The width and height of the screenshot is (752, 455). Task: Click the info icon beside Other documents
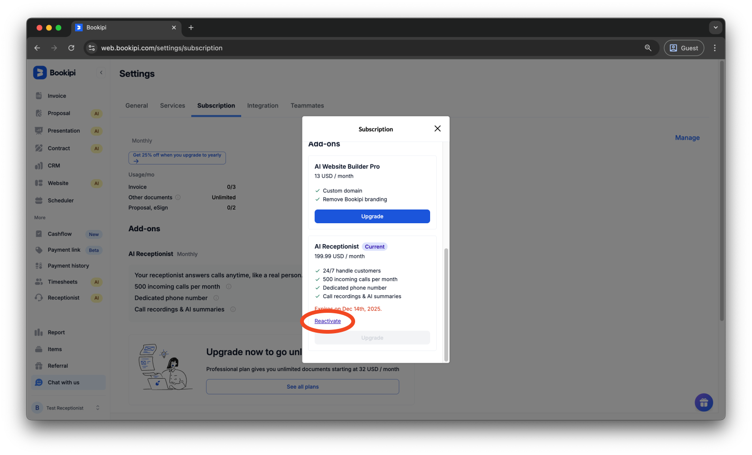[178, 197]
